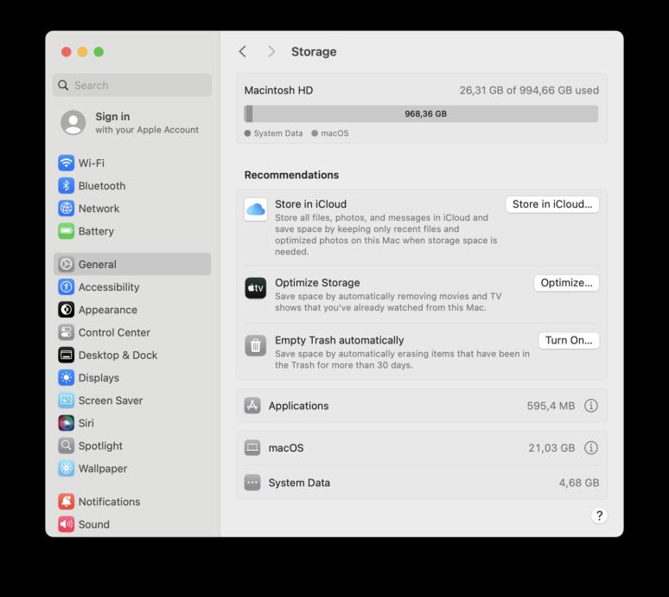This screenshot has height=597, width=669.
Task: Turn on Empty Trash automatically
Action: (x=569, y=340)
